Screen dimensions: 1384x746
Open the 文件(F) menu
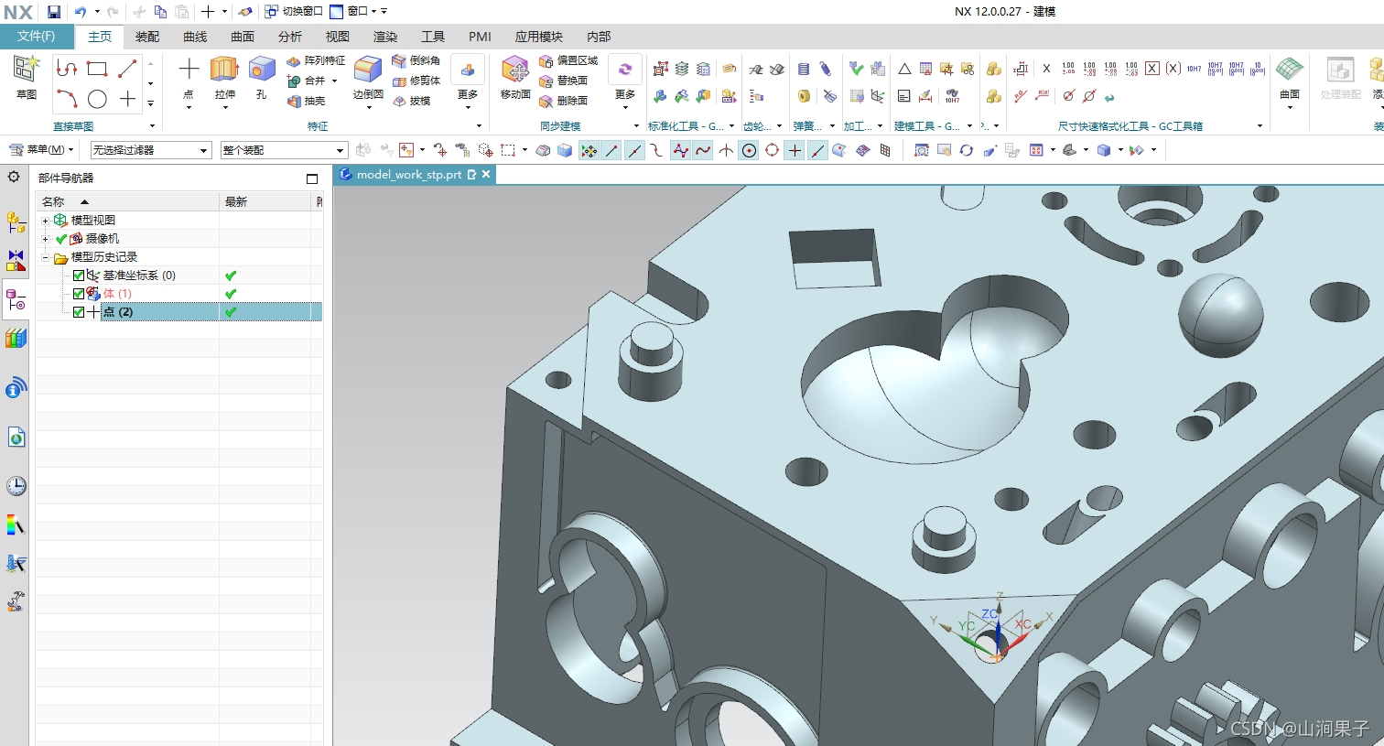(37, 37)
